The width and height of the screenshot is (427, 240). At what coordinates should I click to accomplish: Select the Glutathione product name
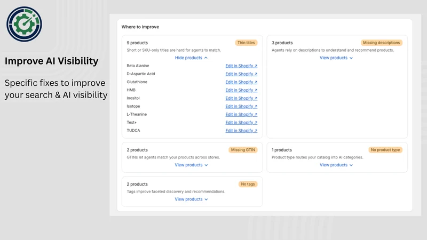pyautogui.click(x=137, y=82)
